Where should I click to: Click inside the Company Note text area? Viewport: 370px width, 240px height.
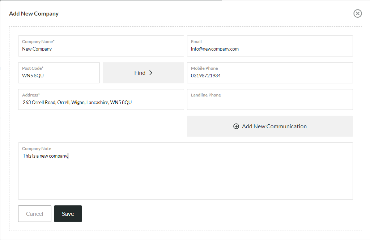(x=186, y=171)
